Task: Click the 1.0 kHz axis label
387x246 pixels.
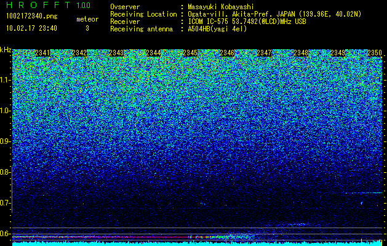Action: click(x=5, y=111)
